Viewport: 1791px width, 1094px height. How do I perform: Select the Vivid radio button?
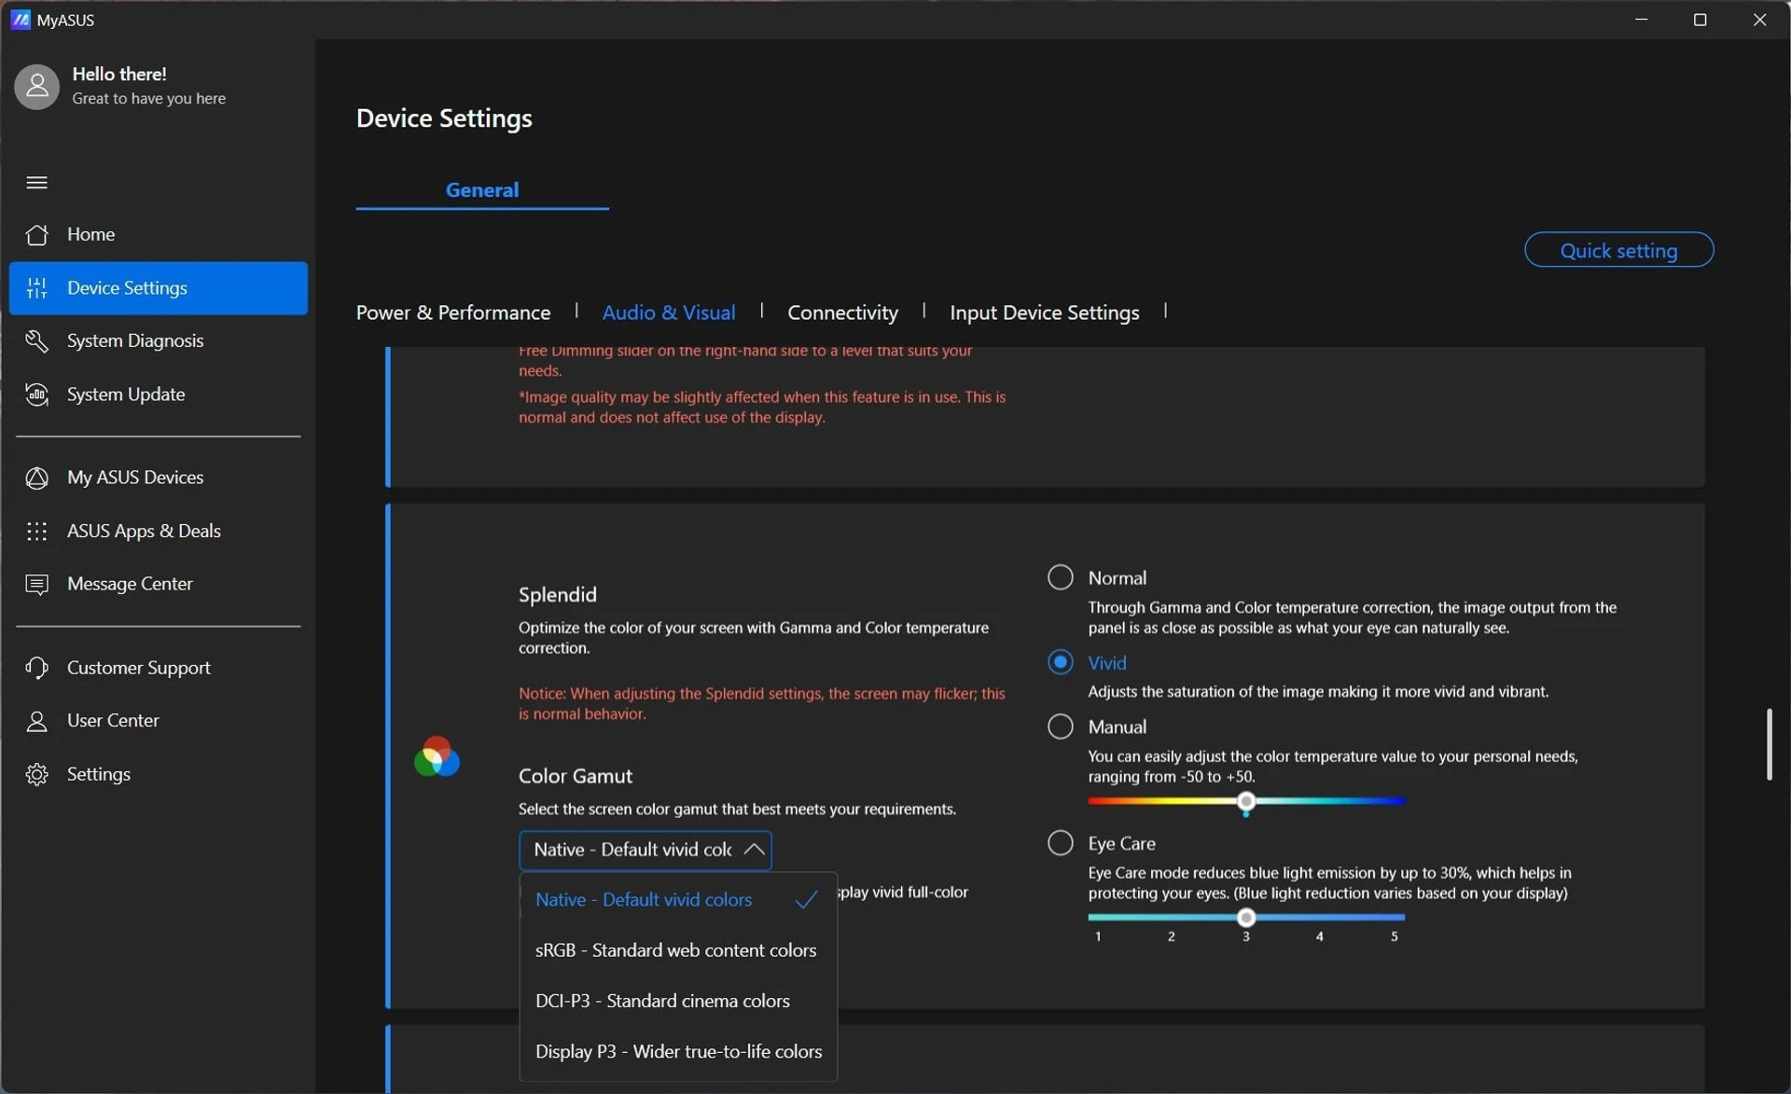pyautogui.click(x=1061, y=662)
